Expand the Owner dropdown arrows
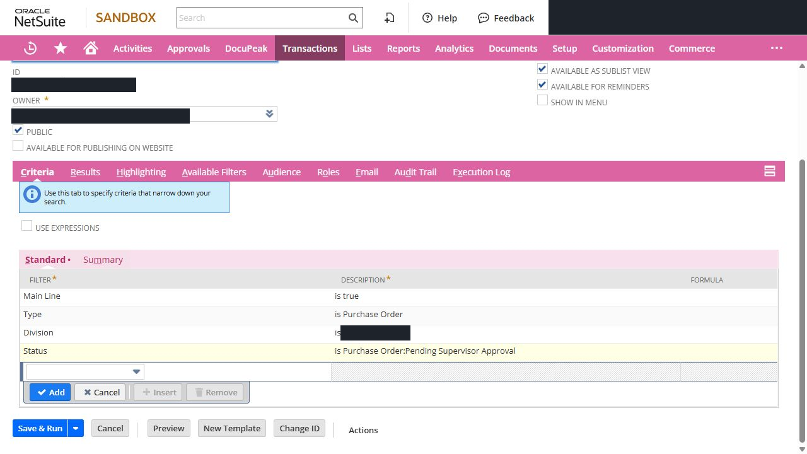The height and width of the screenshot is (454, 807). pos(269,113)
